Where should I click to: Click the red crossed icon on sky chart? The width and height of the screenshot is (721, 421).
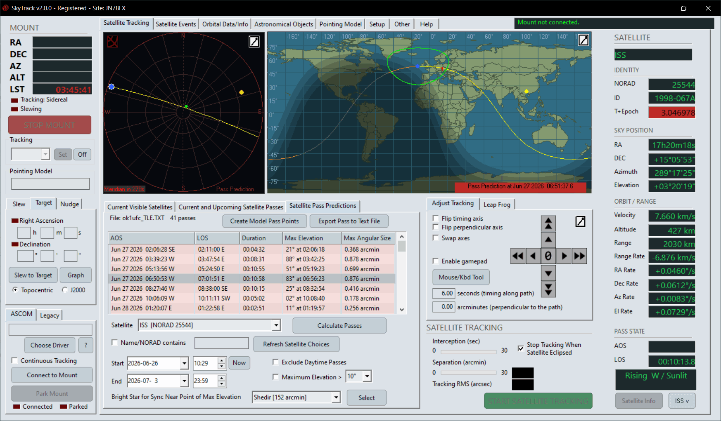pyautogui.click(x=112, y=41)
